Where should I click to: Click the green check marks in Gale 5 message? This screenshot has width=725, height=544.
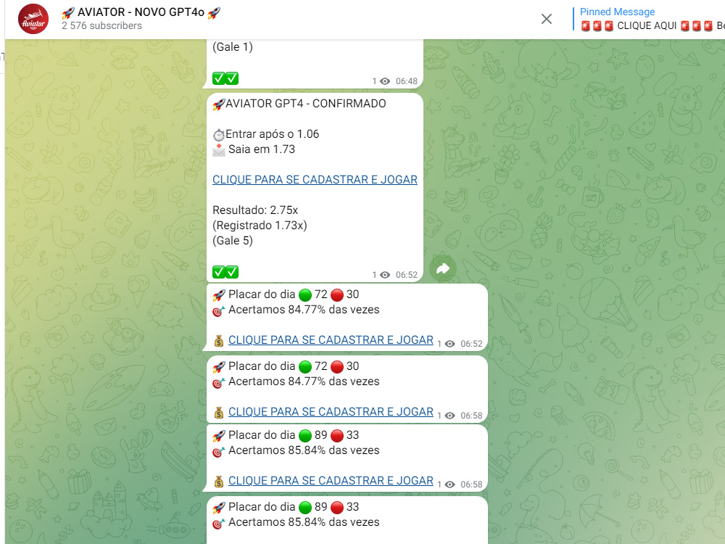[x=225, y=272]
